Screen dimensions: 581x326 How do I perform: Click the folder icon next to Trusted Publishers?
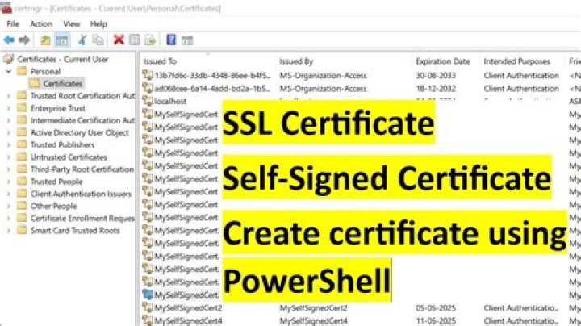tap(23, 144)
